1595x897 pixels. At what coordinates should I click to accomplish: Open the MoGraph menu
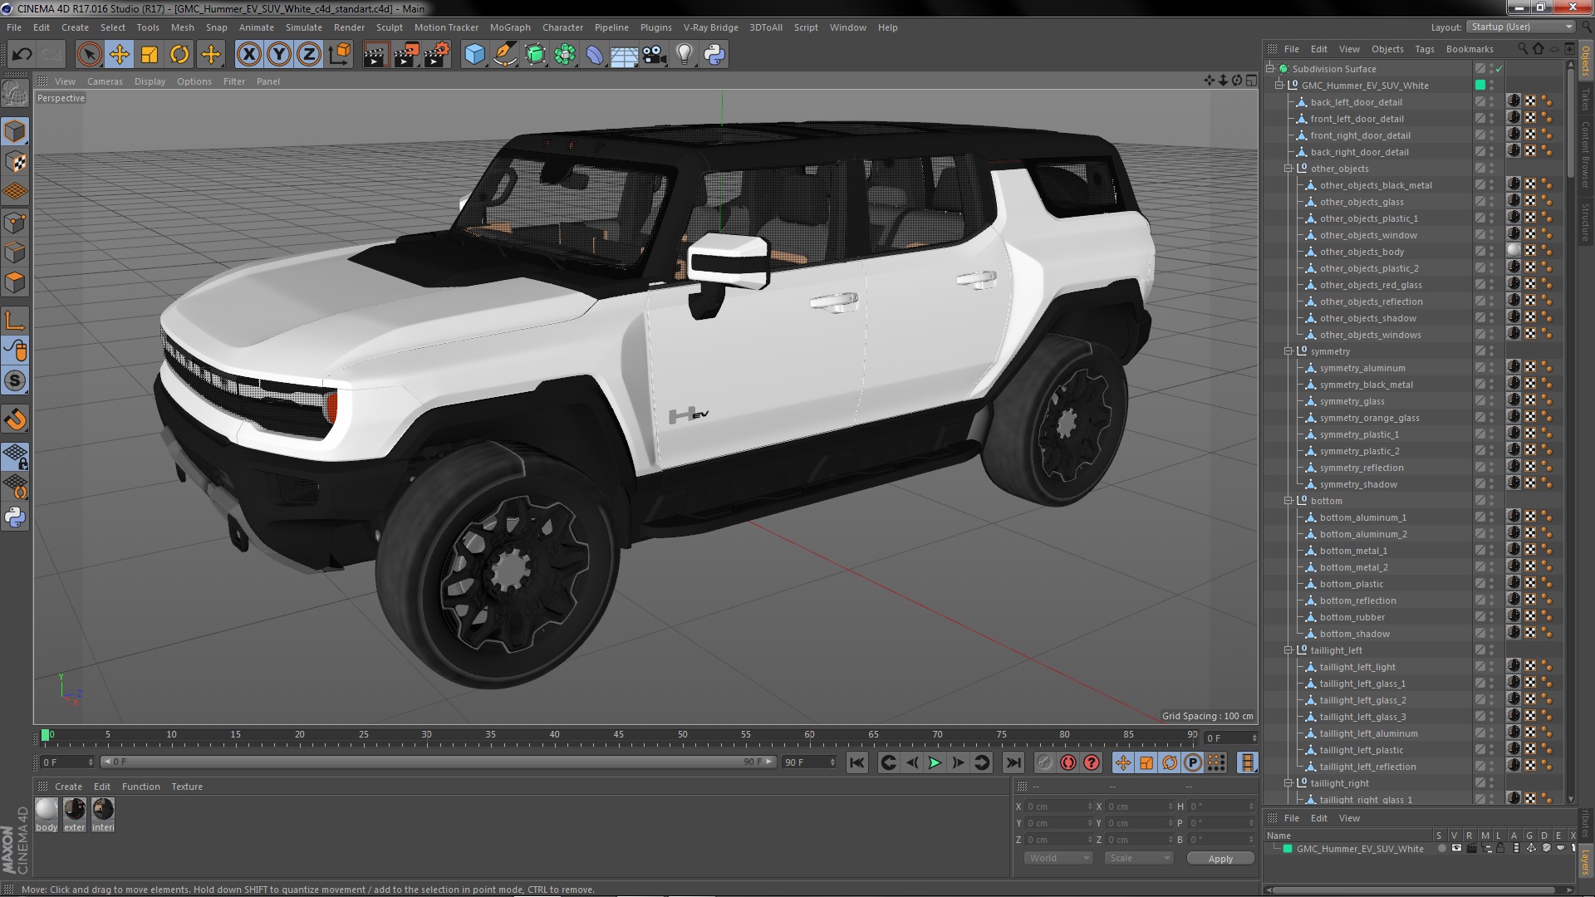(x=510, y=27)
